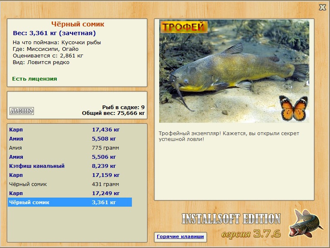Click the ТРОФЕЙ badge on photo
Viewport: 330px width, 248px height.
[x=184, y=27]
